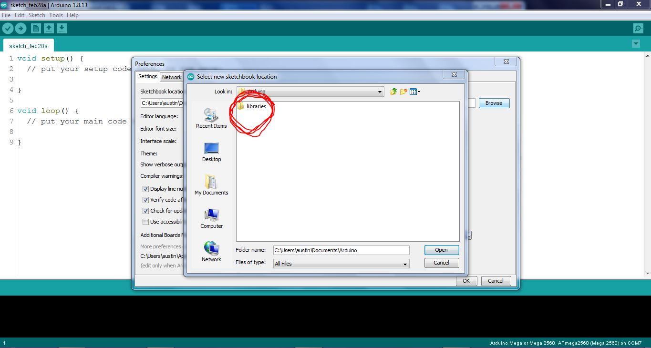Toggle the Check for updates checkbox
This screenshot has width=651, height=348.
[x=145, y=211]
